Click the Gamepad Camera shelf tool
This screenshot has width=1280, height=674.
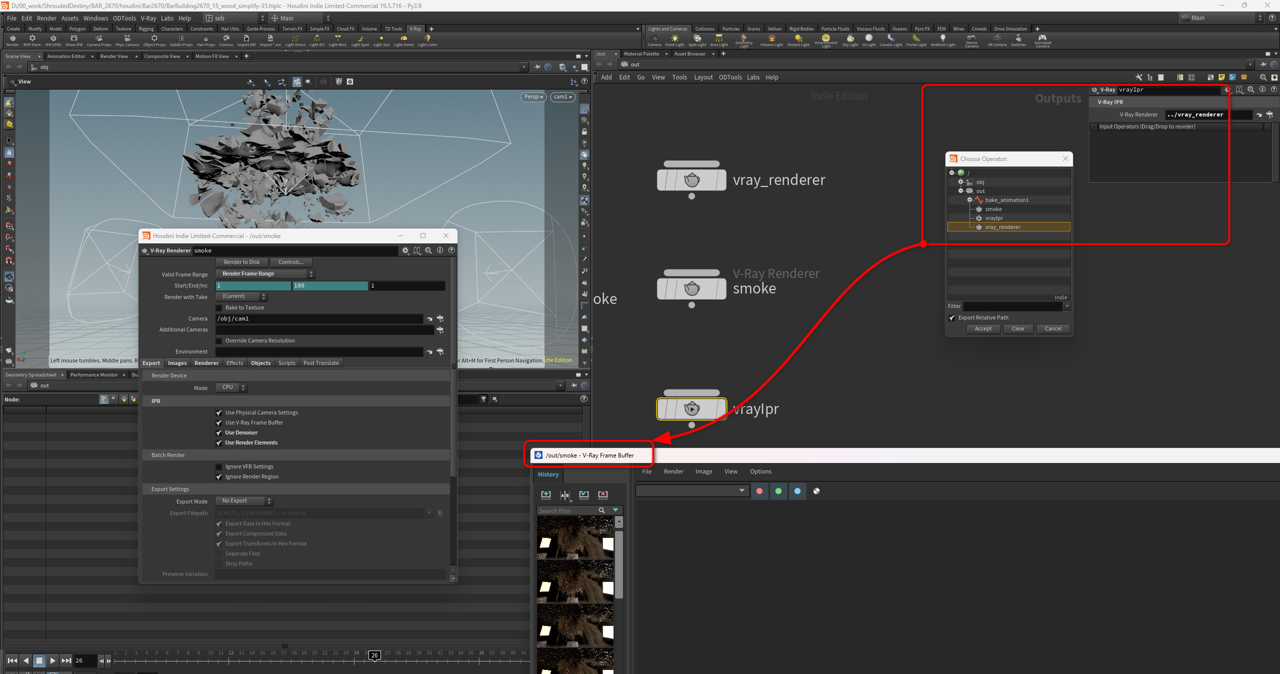click(x=1042, y=40)
